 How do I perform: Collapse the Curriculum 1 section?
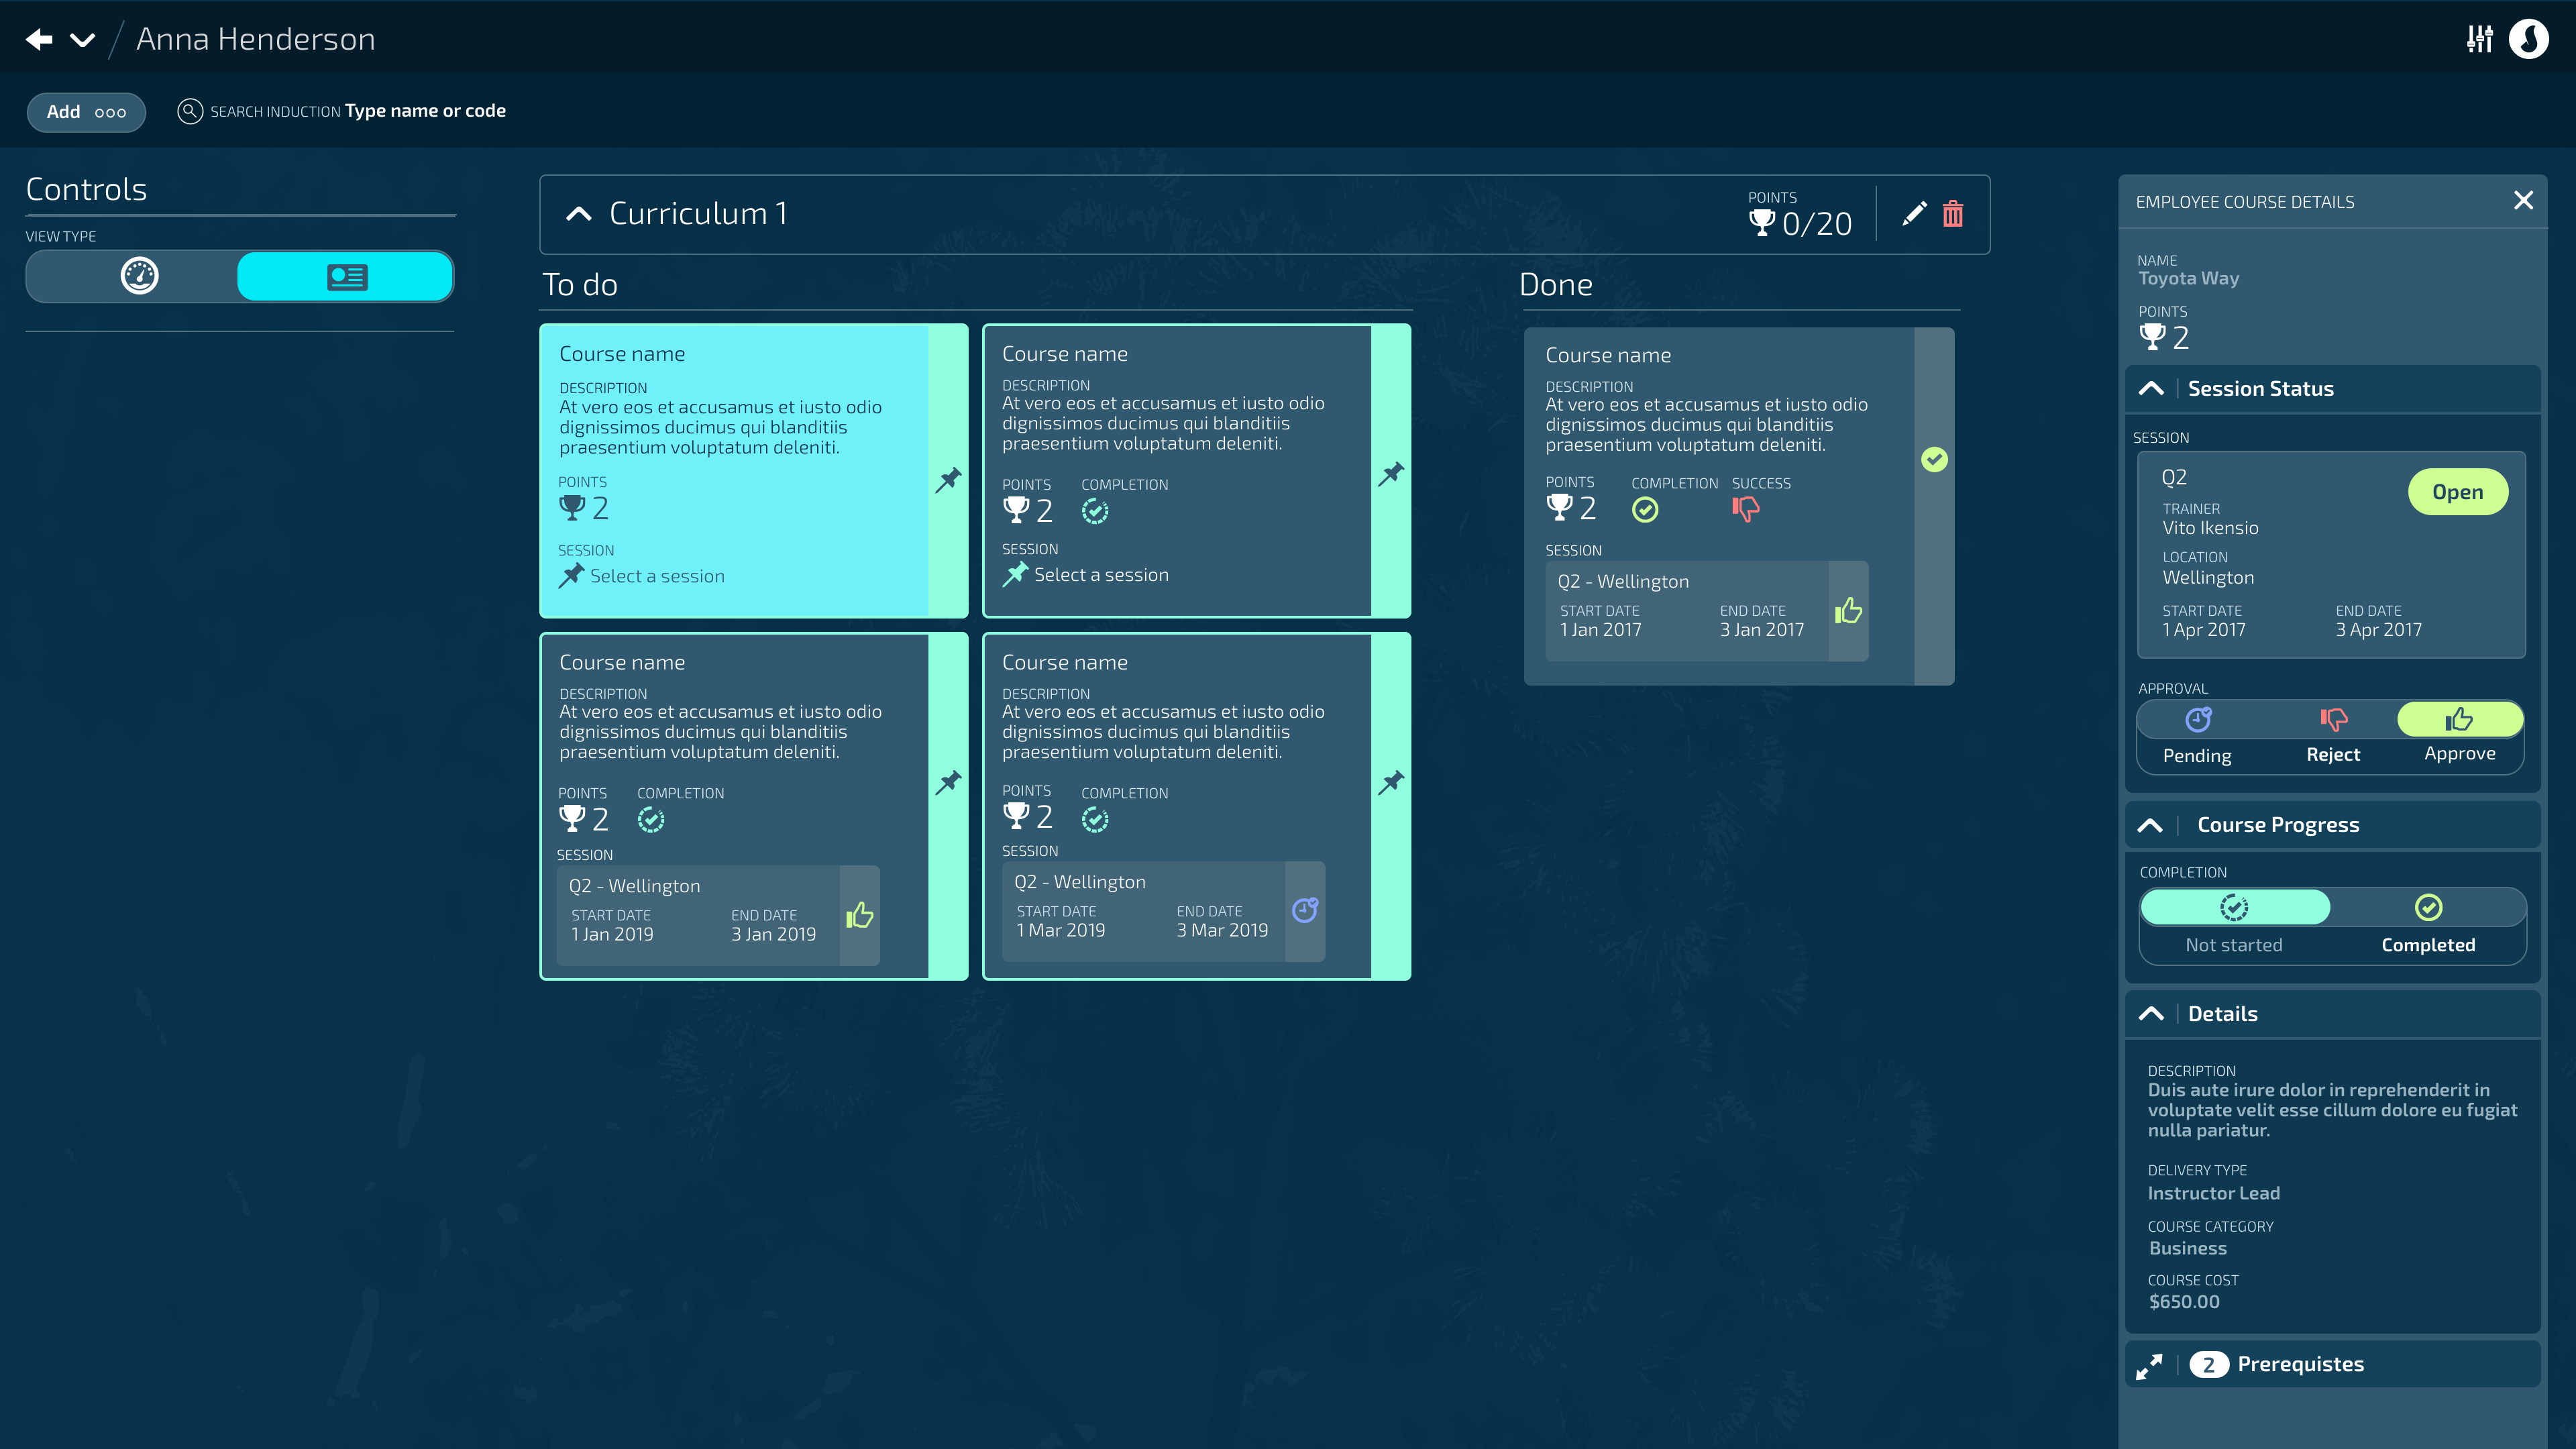(579, 214)
